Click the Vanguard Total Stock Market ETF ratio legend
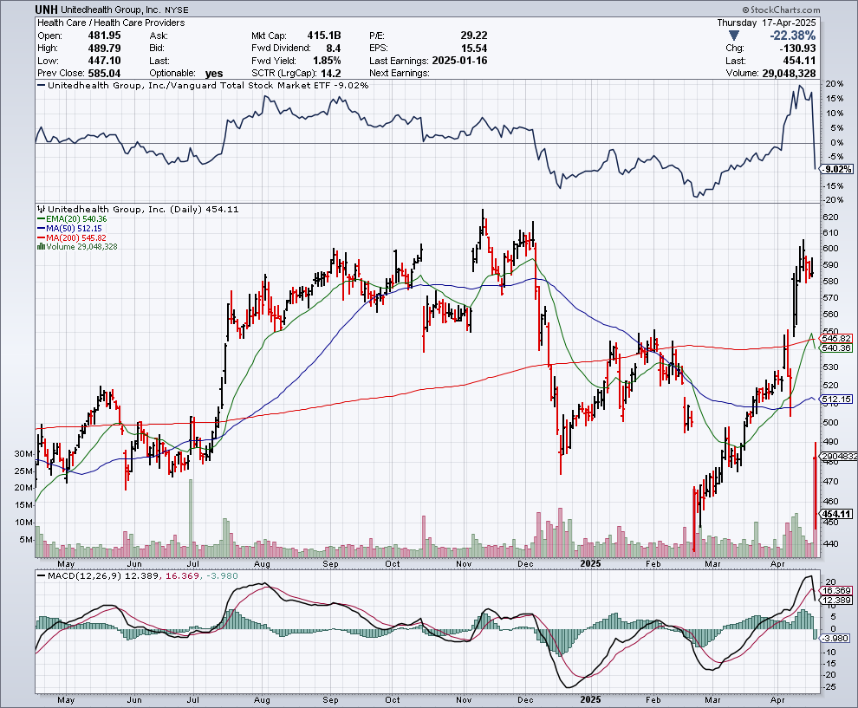 pyautogui.click(x=203, y=85)
